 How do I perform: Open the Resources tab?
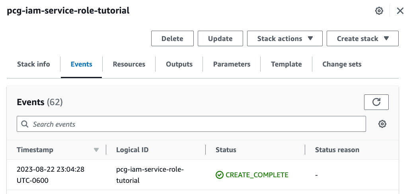(129, 64)
